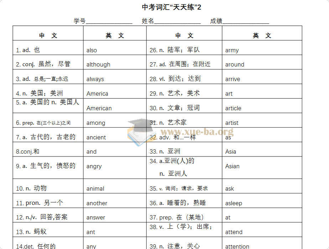Click entry '39. n. 注意，关心'
Viewport: 329px width, 249px height.
pos(175,246)
